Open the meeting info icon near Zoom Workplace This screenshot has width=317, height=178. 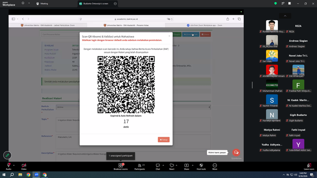(23, 3)
